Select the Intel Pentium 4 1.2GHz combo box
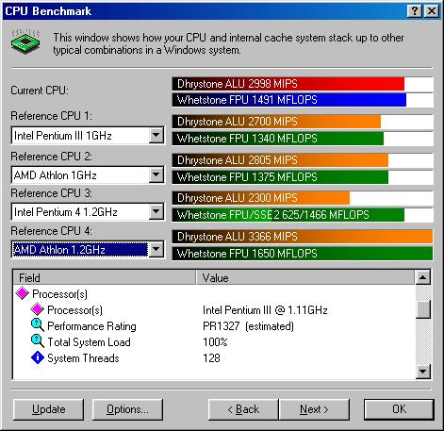This screenshot has height=431, width=444. point(88,211)
